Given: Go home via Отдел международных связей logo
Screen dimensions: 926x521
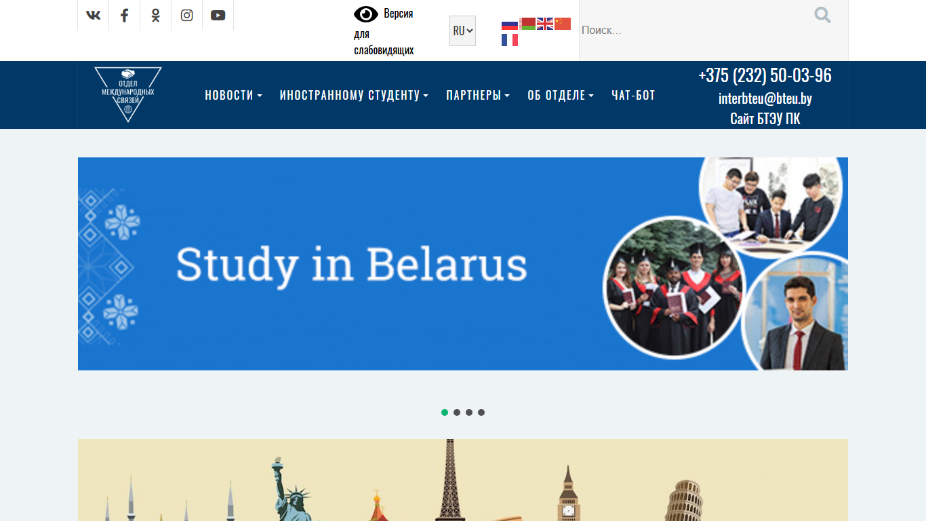Looking at the screenshot, I should (128, 94).
